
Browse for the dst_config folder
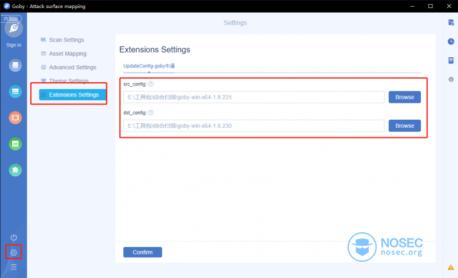click(405, 126)
